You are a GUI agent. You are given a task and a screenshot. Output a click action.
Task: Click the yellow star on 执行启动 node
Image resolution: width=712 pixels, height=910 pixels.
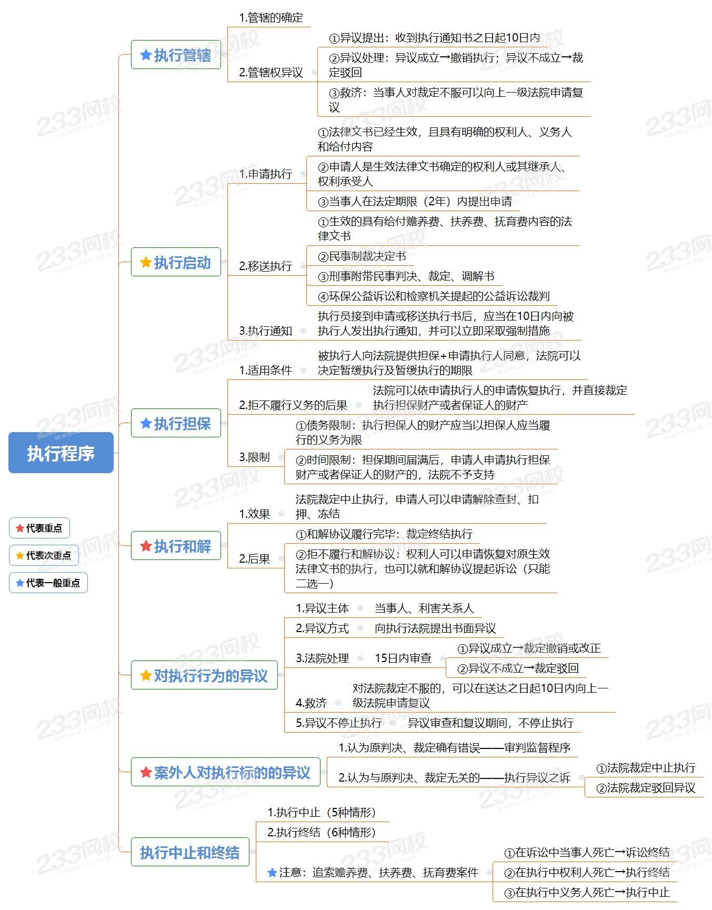pos(146,262)
